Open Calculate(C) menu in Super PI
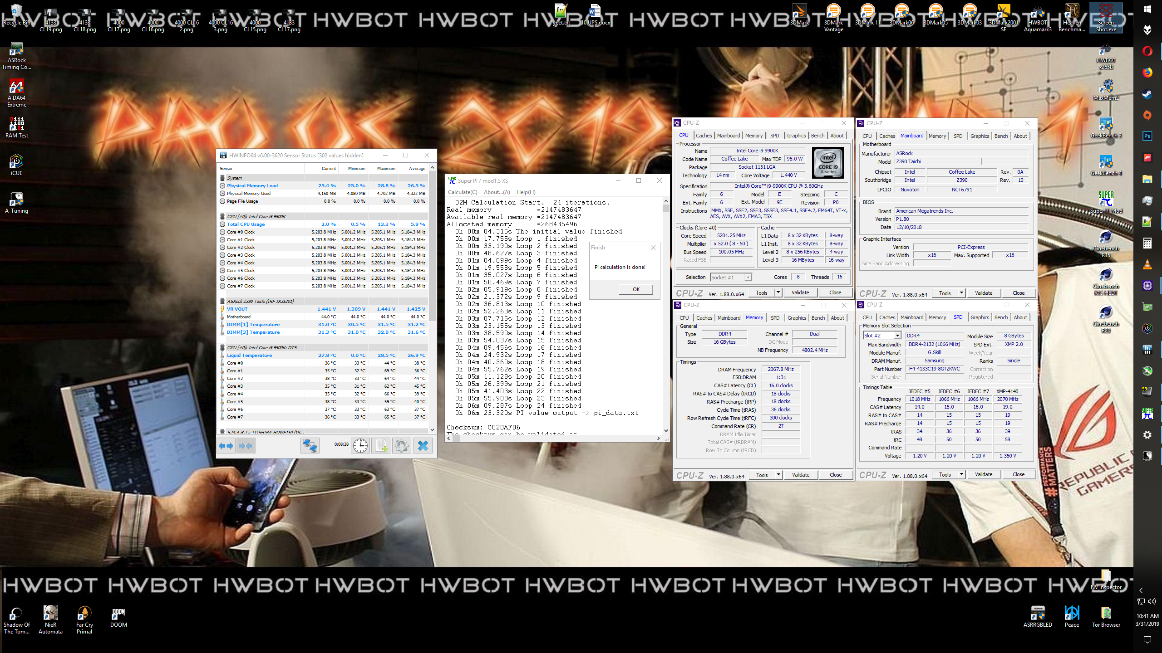Screen dimensions: 1162x653 463,192
